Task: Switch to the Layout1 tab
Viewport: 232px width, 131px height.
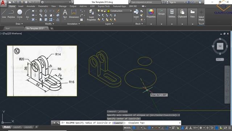Action: click(17, 127)
